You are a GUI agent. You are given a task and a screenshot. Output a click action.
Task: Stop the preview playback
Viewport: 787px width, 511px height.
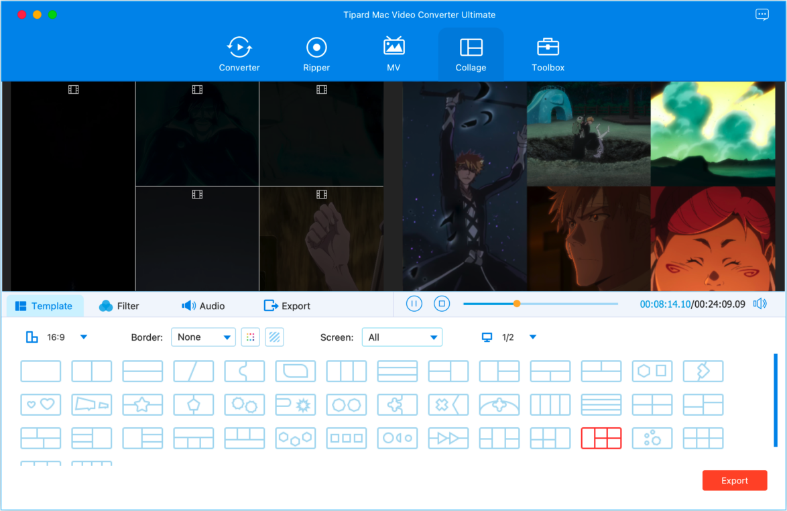coord(442,304)
